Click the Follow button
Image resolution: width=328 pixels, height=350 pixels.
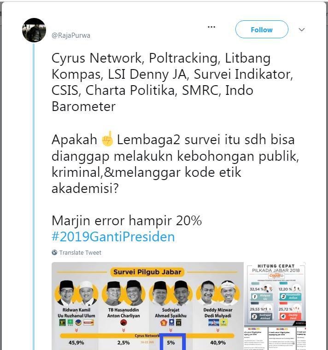(x=262, y=29)
